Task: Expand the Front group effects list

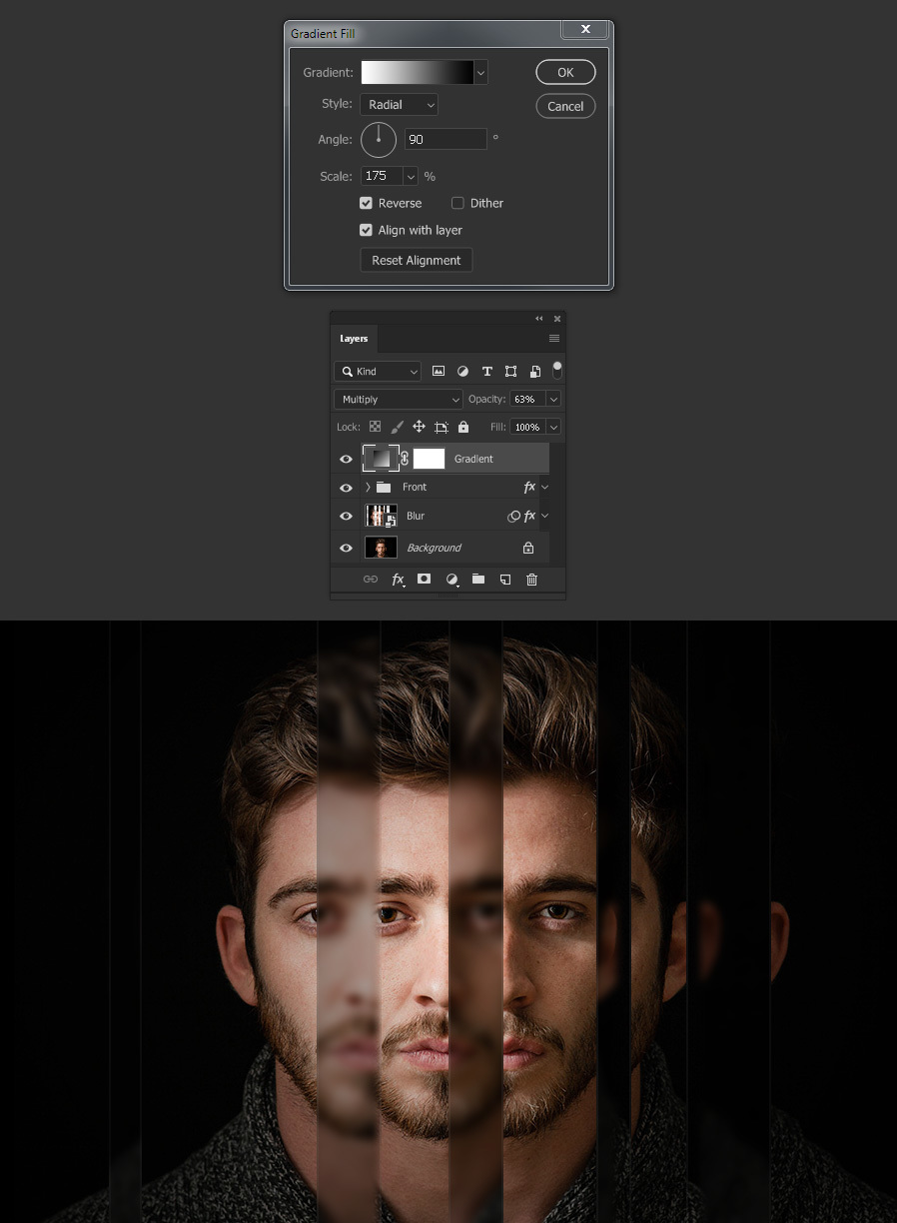Action: [544, 488]
